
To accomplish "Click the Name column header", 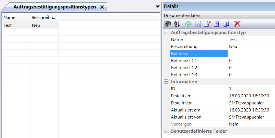I will point(16,17).
